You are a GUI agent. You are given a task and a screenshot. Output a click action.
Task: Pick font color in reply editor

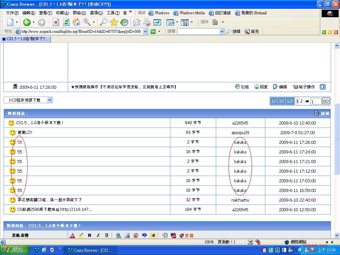tap(72, 235)
